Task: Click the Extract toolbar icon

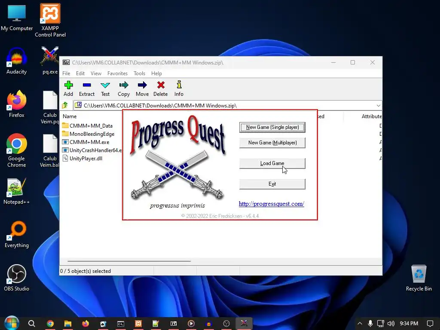Action: 87,85
